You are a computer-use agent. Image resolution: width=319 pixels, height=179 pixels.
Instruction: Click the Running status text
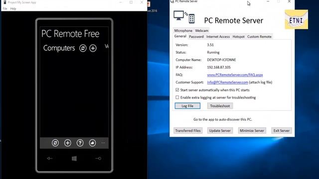pyautogui.click(x=213, y=52)
